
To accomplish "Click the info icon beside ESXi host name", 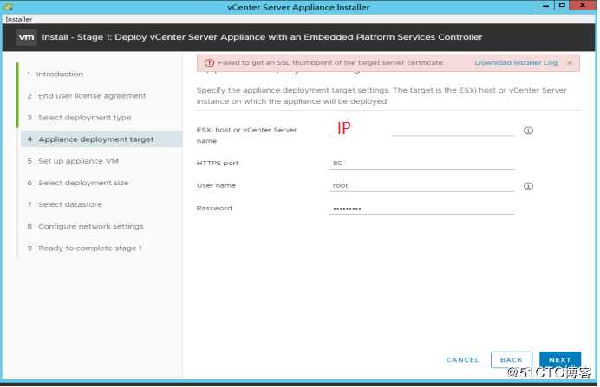I will (x=528, y=131).
